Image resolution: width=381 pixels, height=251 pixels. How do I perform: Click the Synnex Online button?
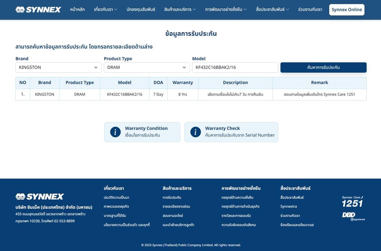coord(347,10)
